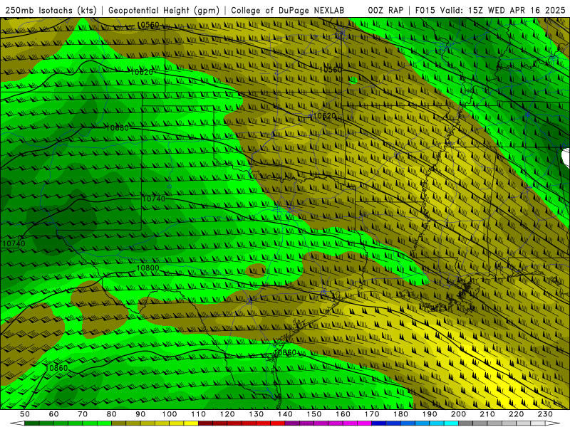Click the 10680 height contour label

[x=117, y=128]
